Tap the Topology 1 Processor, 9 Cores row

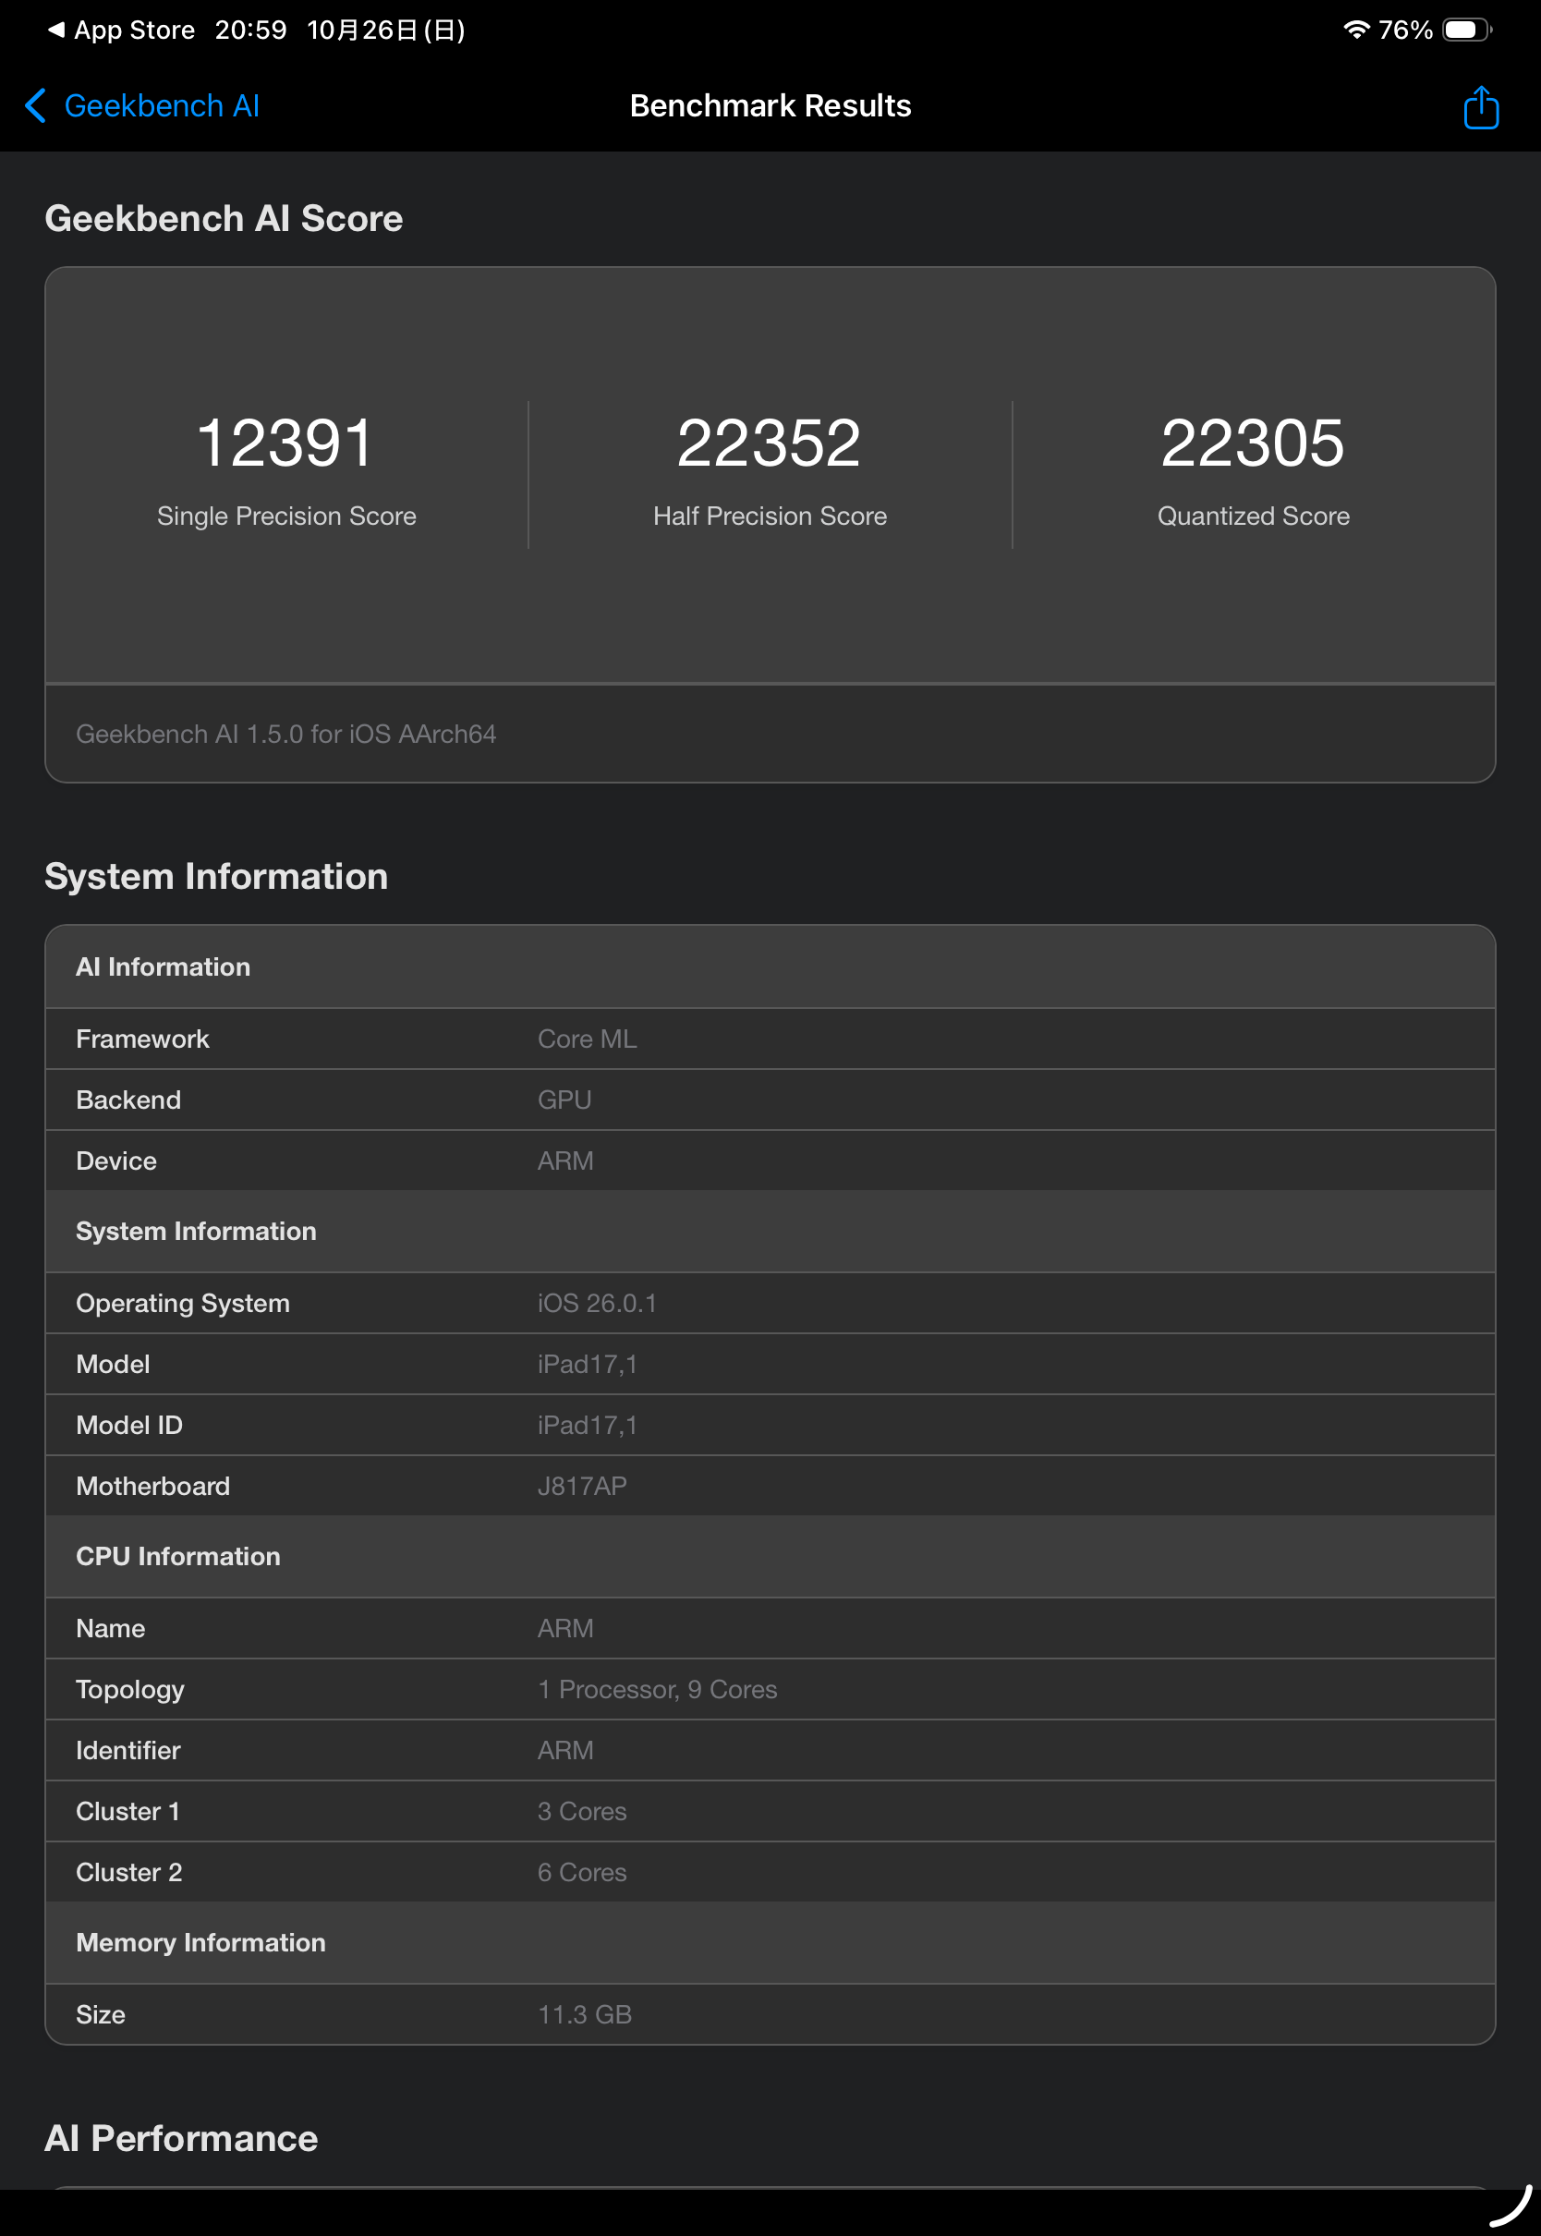770,1690
